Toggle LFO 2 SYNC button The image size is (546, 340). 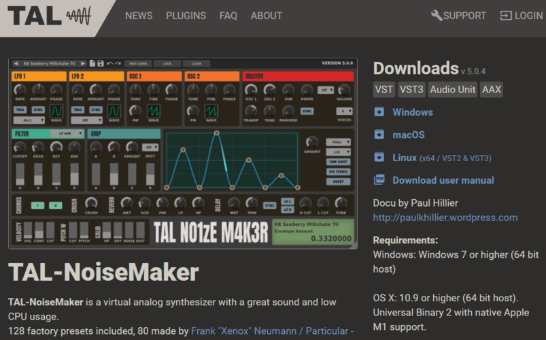coord(96,109)
